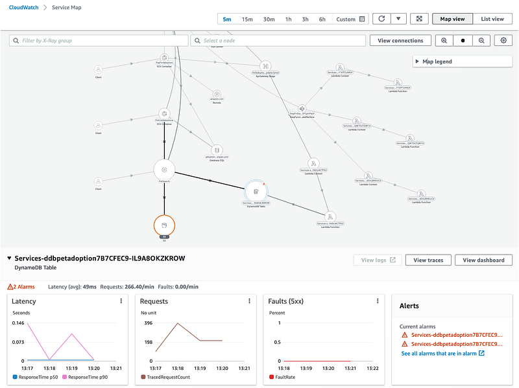Switch to Map view

(x=452, y=19)
